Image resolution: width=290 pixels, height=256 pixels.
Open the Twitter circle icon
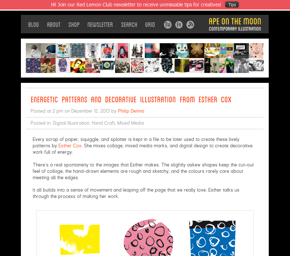pyautogui.click(x=167, y=24)
